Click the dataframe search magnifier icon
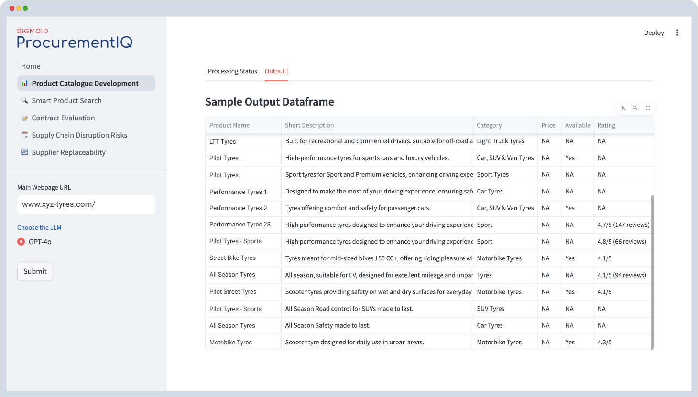Screen dimensions: 698x397 pyautogui.click(x=635, y=108)
